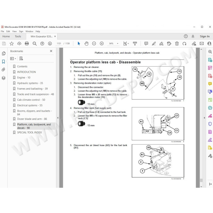This screenshot has height=213, width=213.
Task: Jump to Frames and ballasting - 39 bookmark
Action: click(32, 89)
